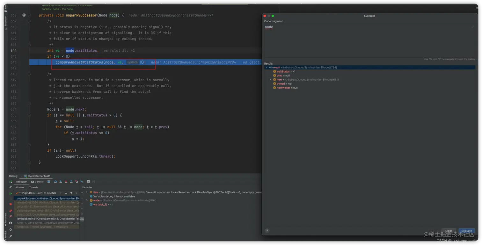The width and height of the screenshot is (482, 245).
Task: Open the Favorites tool window
Action: point(5,220)
